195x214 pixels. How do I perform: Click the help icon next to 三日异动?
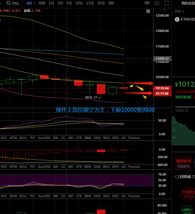pos(193,177)
